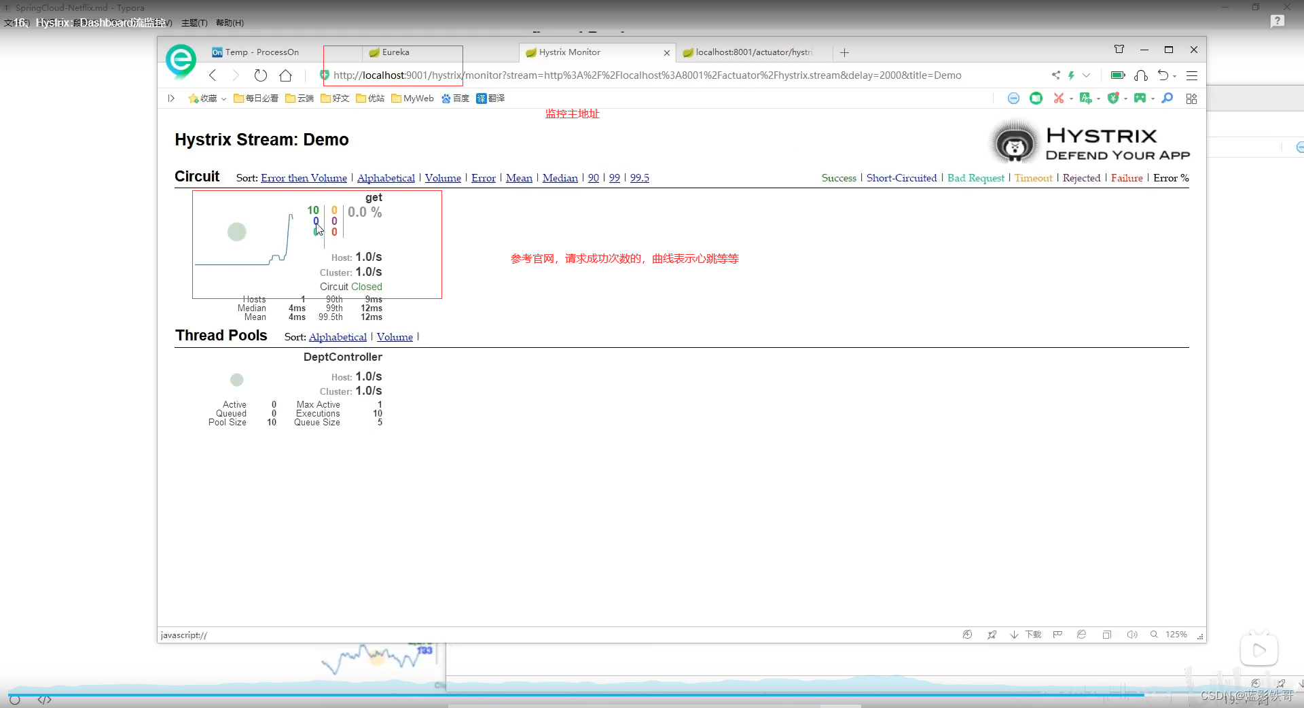Sort Thread Pools by Volume
Image resolution: width=1304 pixels, height=708 pixels.
tap(395, 337)
